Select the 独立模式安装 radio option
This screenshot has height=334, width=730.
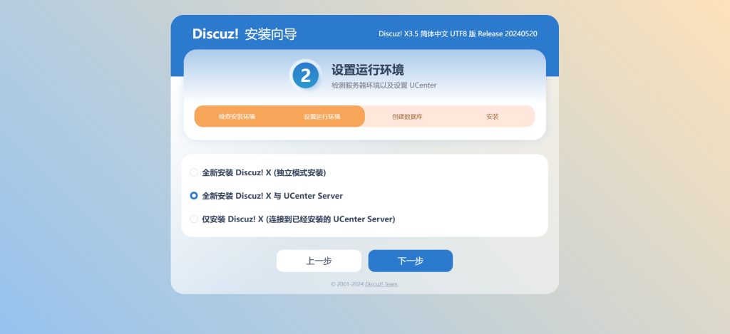(x=194, y=172)
